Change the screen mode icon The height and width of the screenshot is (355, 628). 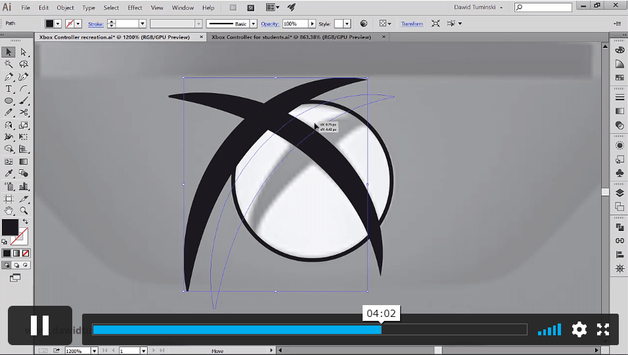[x=15, y=278]
